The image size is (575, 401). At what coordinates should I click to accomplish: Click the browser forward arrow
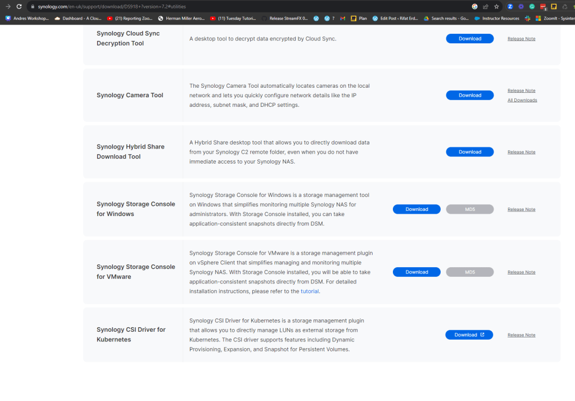[8, 7]
